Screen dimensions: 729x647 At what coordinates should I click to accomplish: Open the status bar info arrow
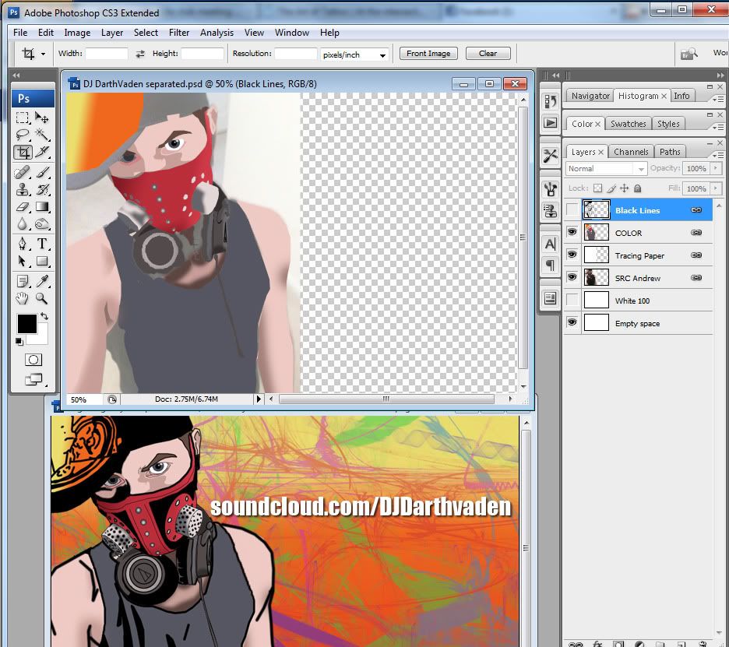[259, 399]
